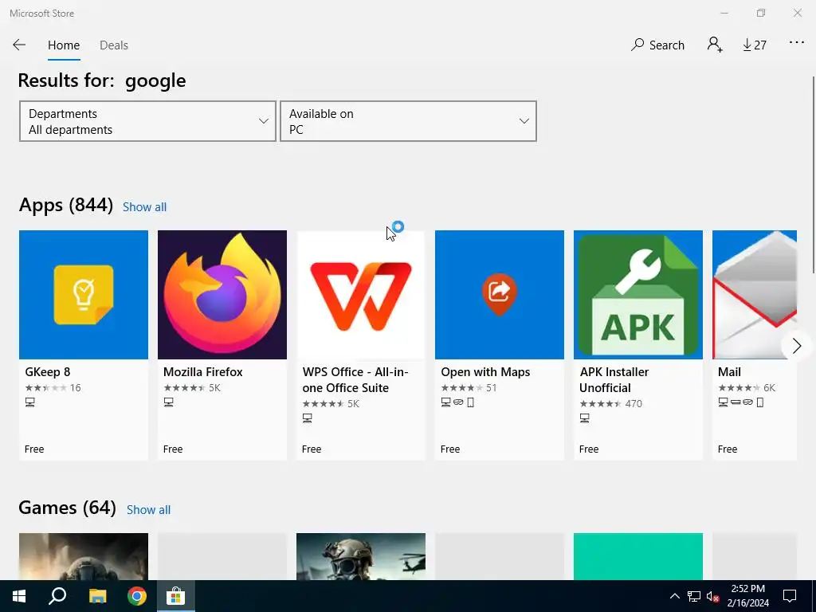Show all 64 games
Image resolution: width=816 pixels, height=612 pixels.
click(x=149, y=510)
